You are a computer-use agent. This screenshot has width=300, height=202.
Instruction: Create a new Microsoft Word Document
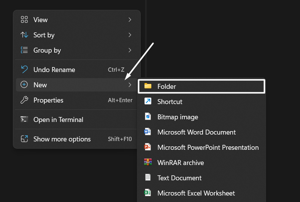197,132
